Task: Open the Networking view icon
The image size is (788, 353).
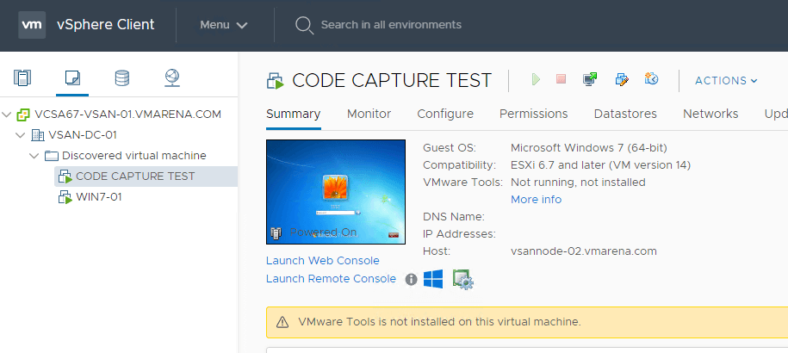Action: click(172, 77)
